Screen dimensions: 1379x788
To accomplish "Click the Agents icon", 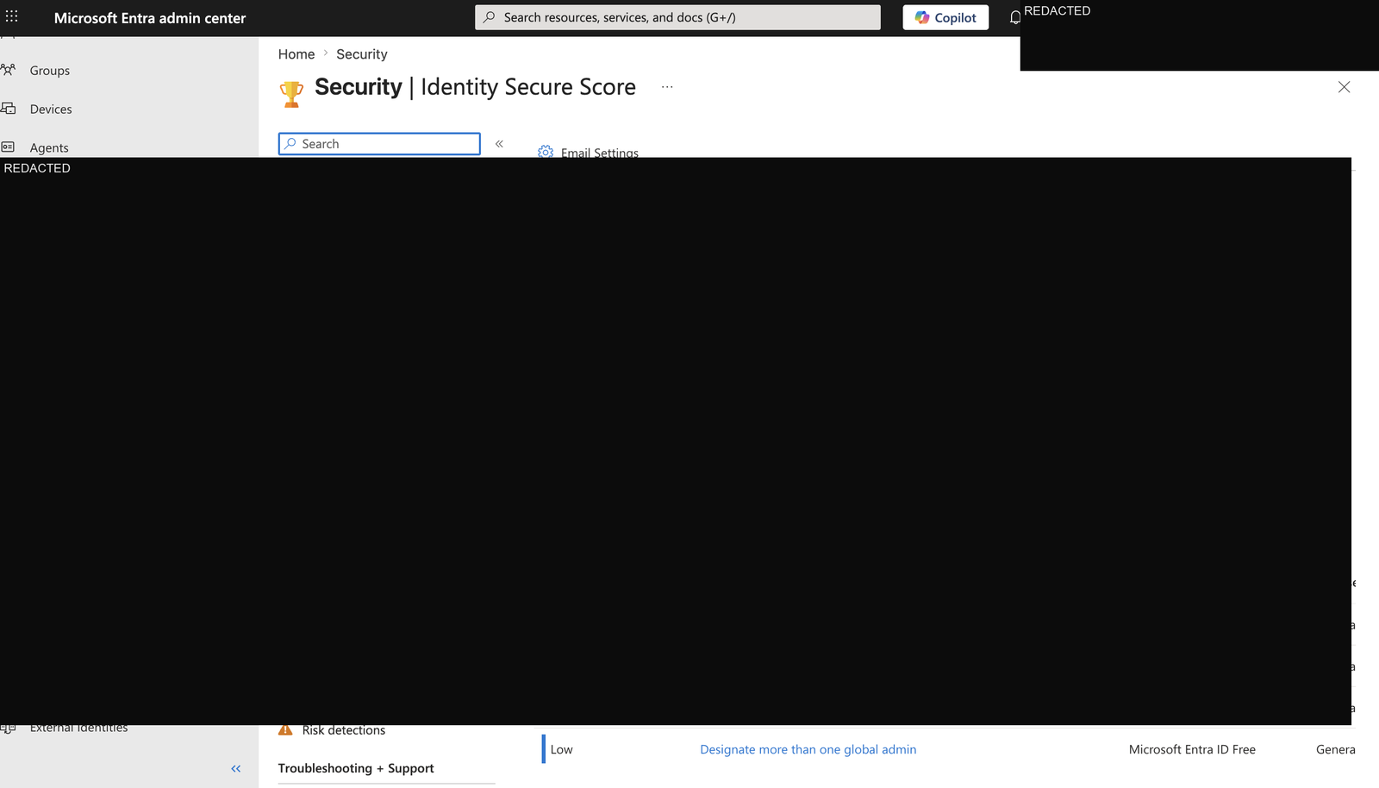I will pyautogui.click(x=9, y=147).
